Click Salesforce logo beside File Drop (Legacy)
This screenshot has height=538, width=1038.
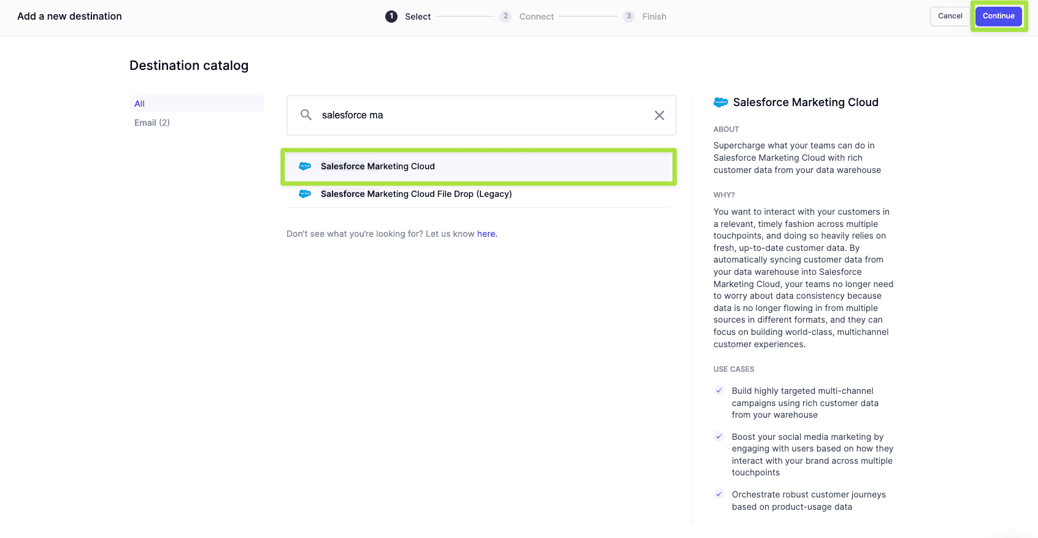[305, 194]
